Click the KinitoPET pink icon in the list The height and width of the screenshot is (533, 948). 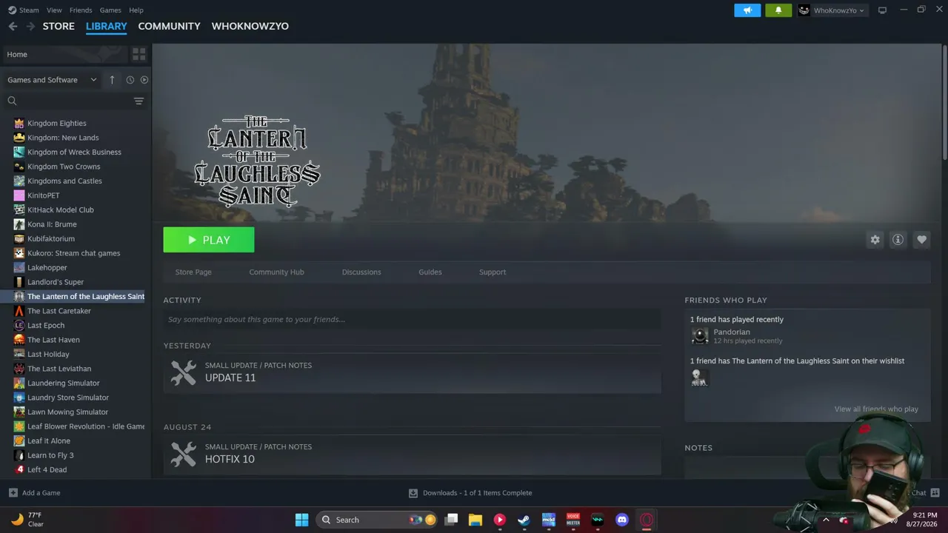(x=19, y=195)
